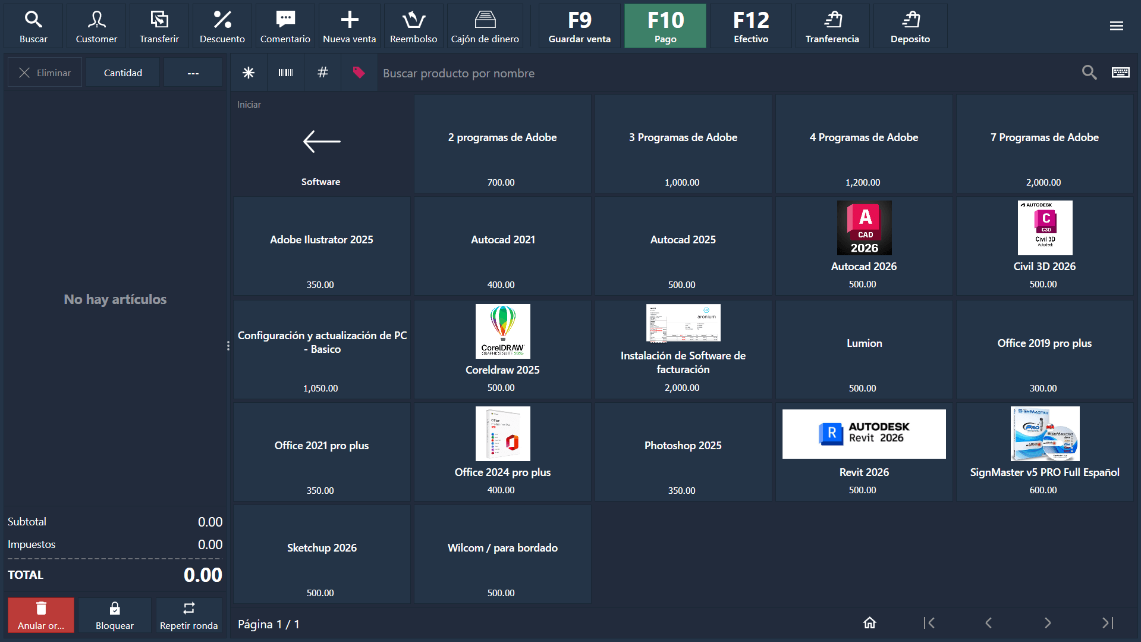Add Autocad 2025 to order
Image resolution: width=1141 pixels, height=642 pixels.
pos(683,246)
